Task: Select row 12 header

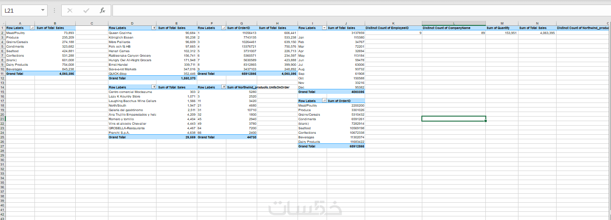Action: [x=3, y=78]
